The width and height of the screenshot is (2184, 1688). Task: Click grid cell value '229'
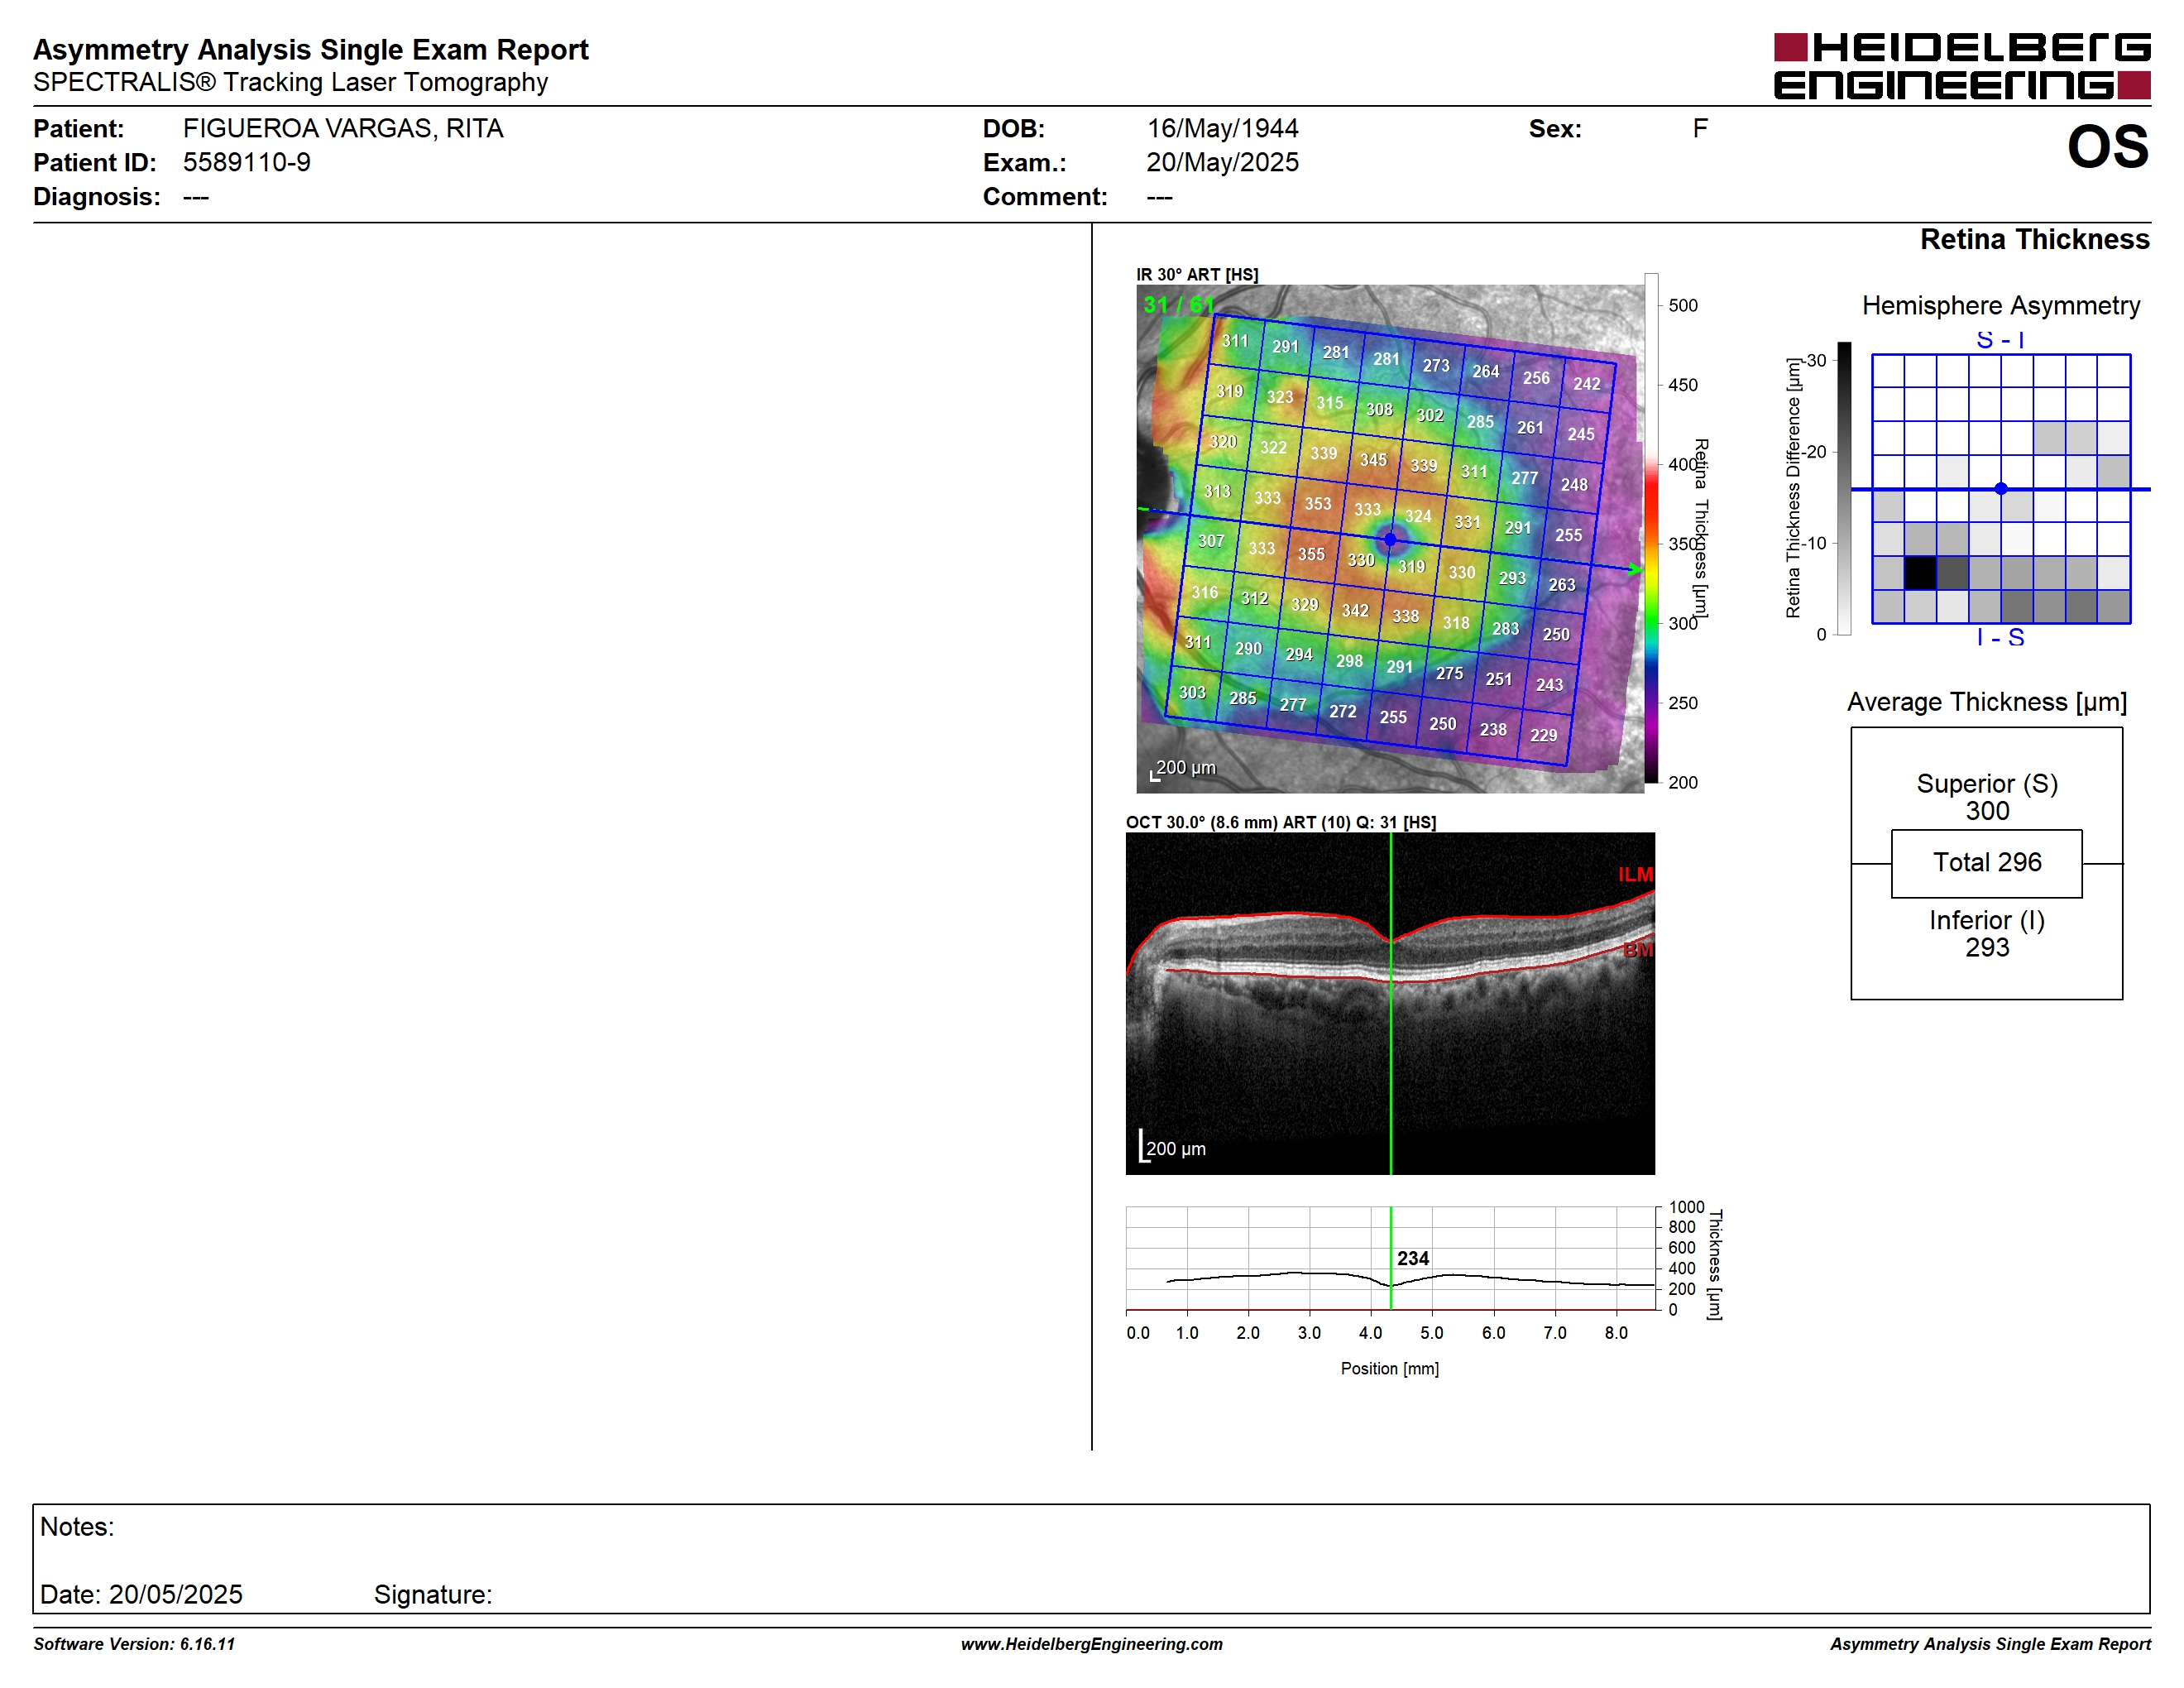click(1544, 735)
